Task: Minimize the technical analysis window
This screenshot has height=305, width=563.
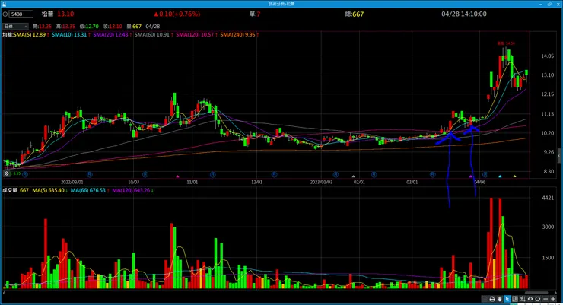Action: point(541,4)
